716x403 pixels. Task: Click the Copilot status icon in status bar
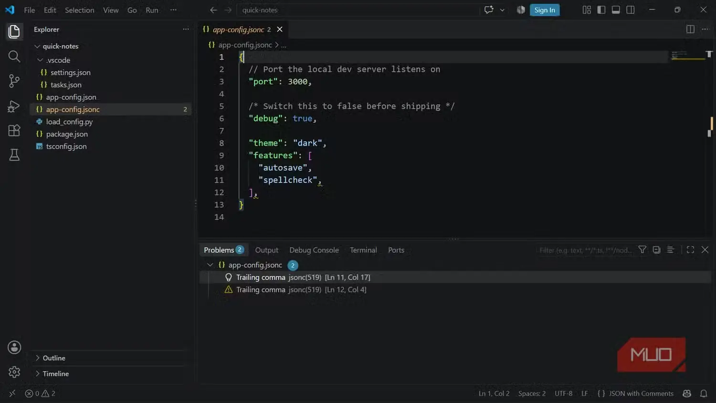click(687, 393)
